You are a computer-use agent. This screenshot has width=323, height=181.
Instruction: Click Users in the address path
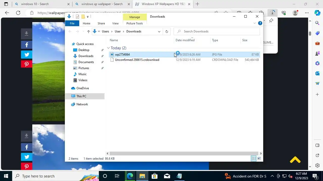tap(105, 31)
